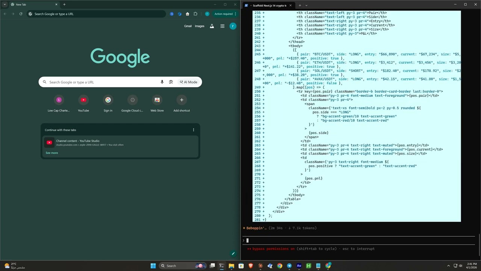Open the clock showing 2:41 PM
Image resolution: width=481 pixels, height=271 pixels.
click(472, 266)
